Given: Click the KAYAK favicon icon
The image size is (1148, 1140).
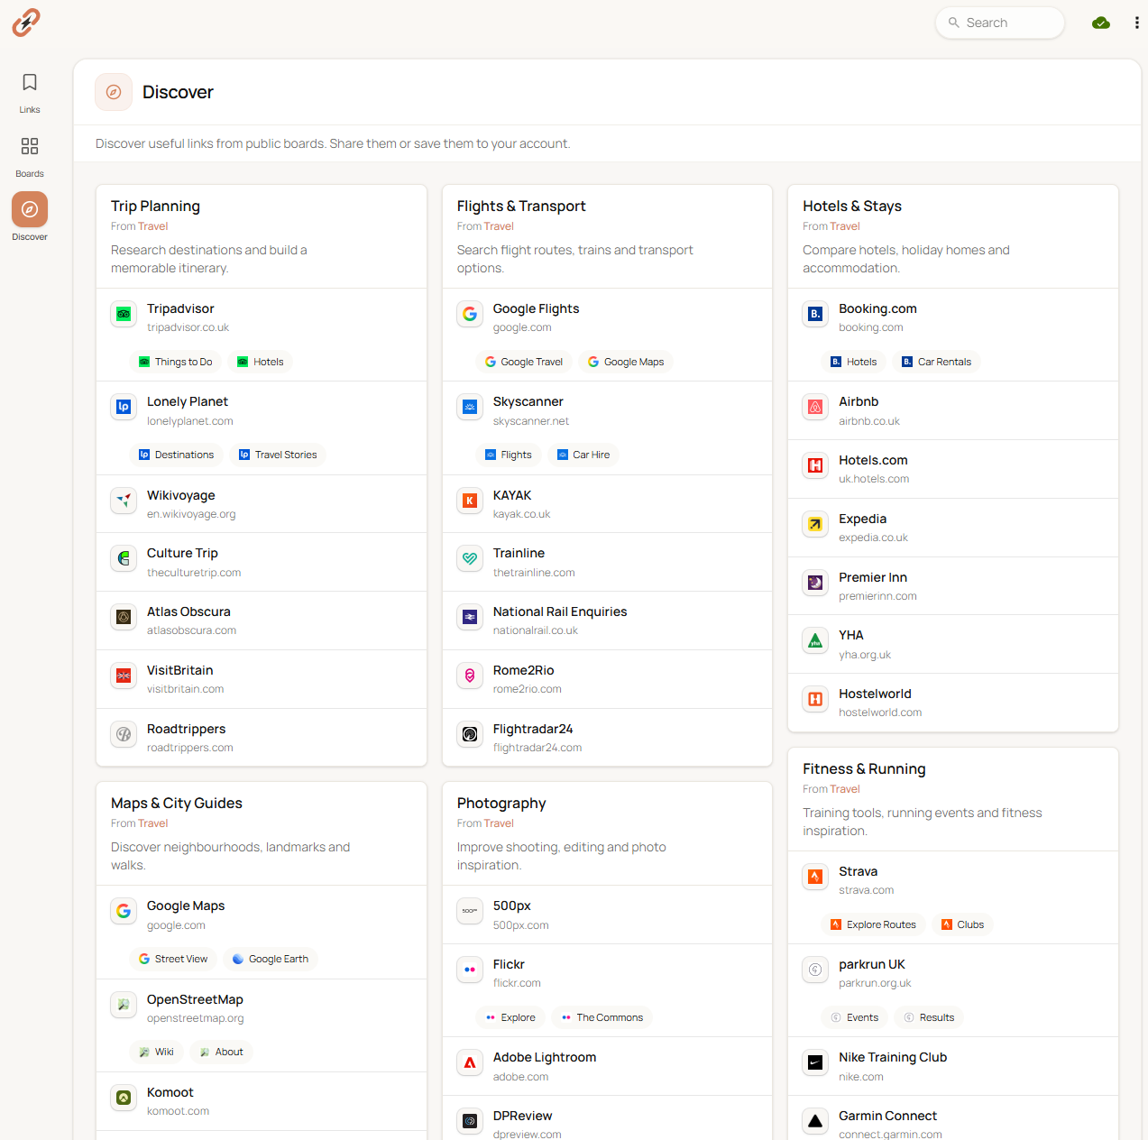Looking at the screenshot, I should coord(470,500).
